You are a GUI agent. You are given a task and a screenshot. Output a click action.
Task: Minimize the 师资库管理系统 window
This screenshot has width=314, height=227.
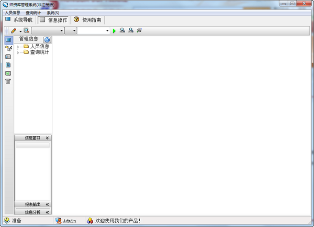[x=284, y=4]
